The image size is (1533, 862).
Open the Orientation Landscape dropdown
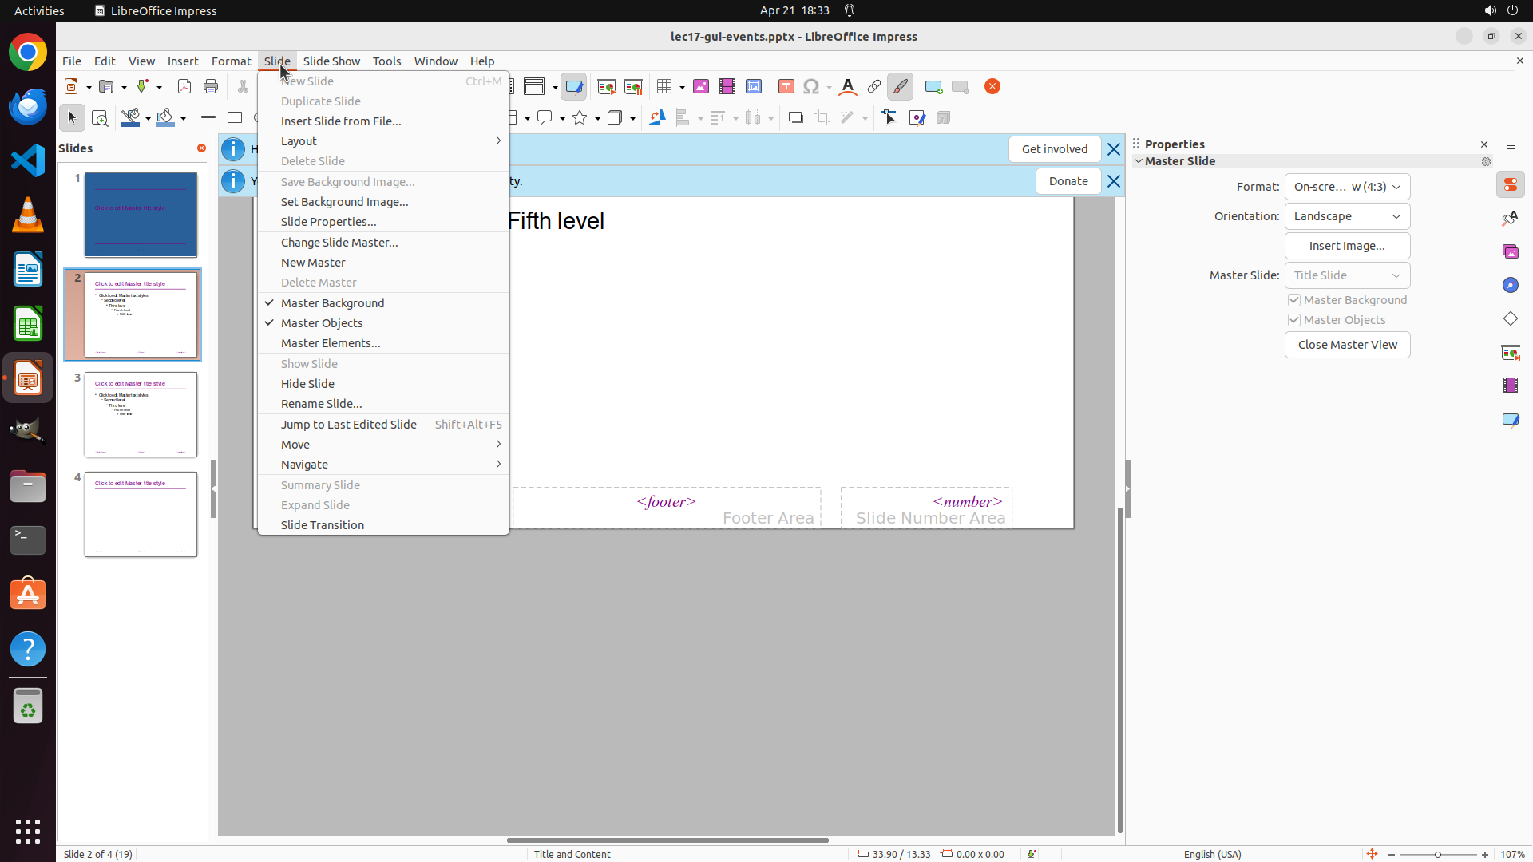[x=1347, y=216]
